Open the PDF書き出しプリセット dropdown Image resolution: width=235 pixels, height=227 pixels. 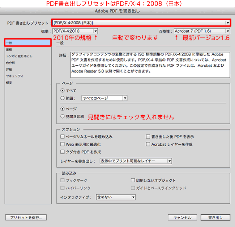[141, 23]
